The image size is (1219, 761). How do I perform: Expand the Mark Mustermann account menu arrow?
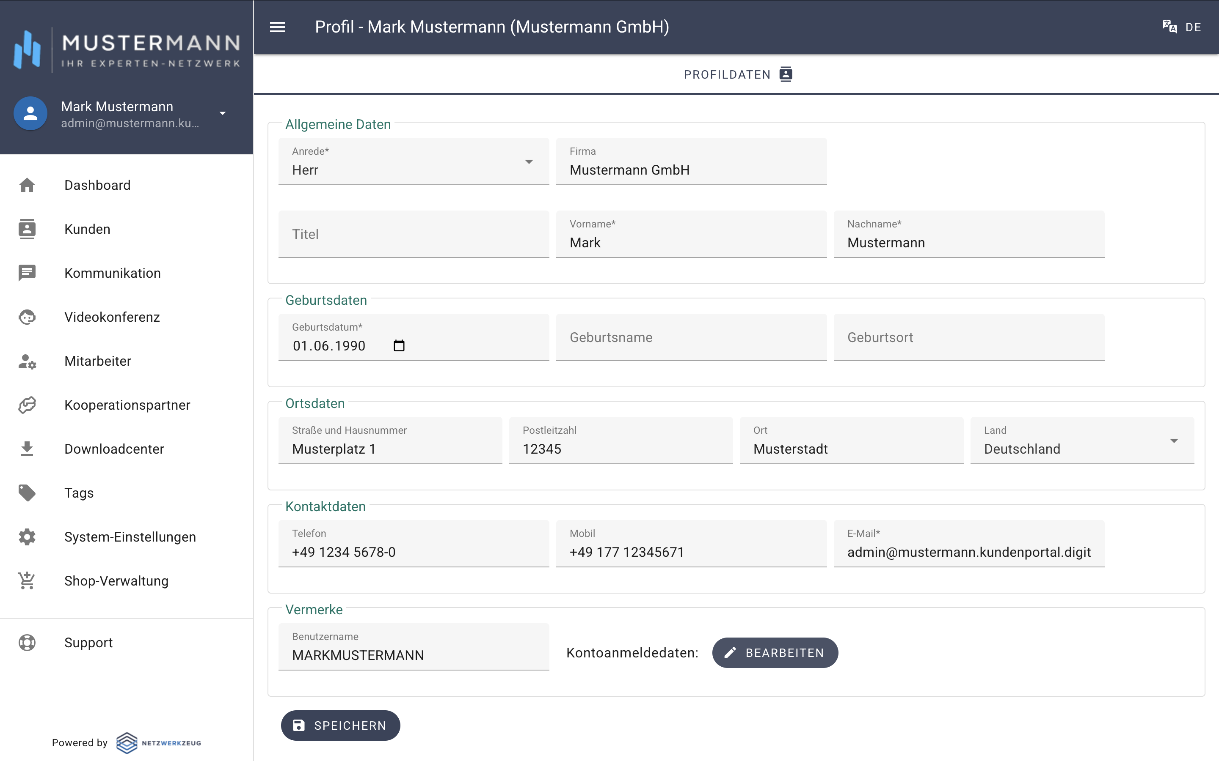[x=223, y=114]
